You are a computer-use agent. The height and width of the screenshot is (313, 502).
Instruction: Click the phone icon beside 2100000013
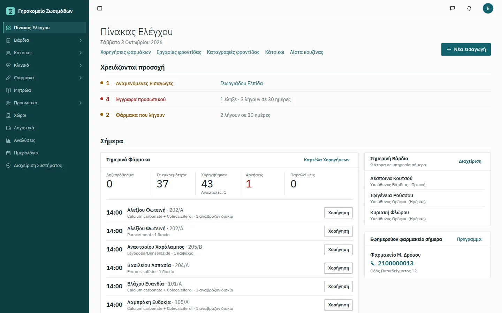pyautogui.click(x=373, y=264)
